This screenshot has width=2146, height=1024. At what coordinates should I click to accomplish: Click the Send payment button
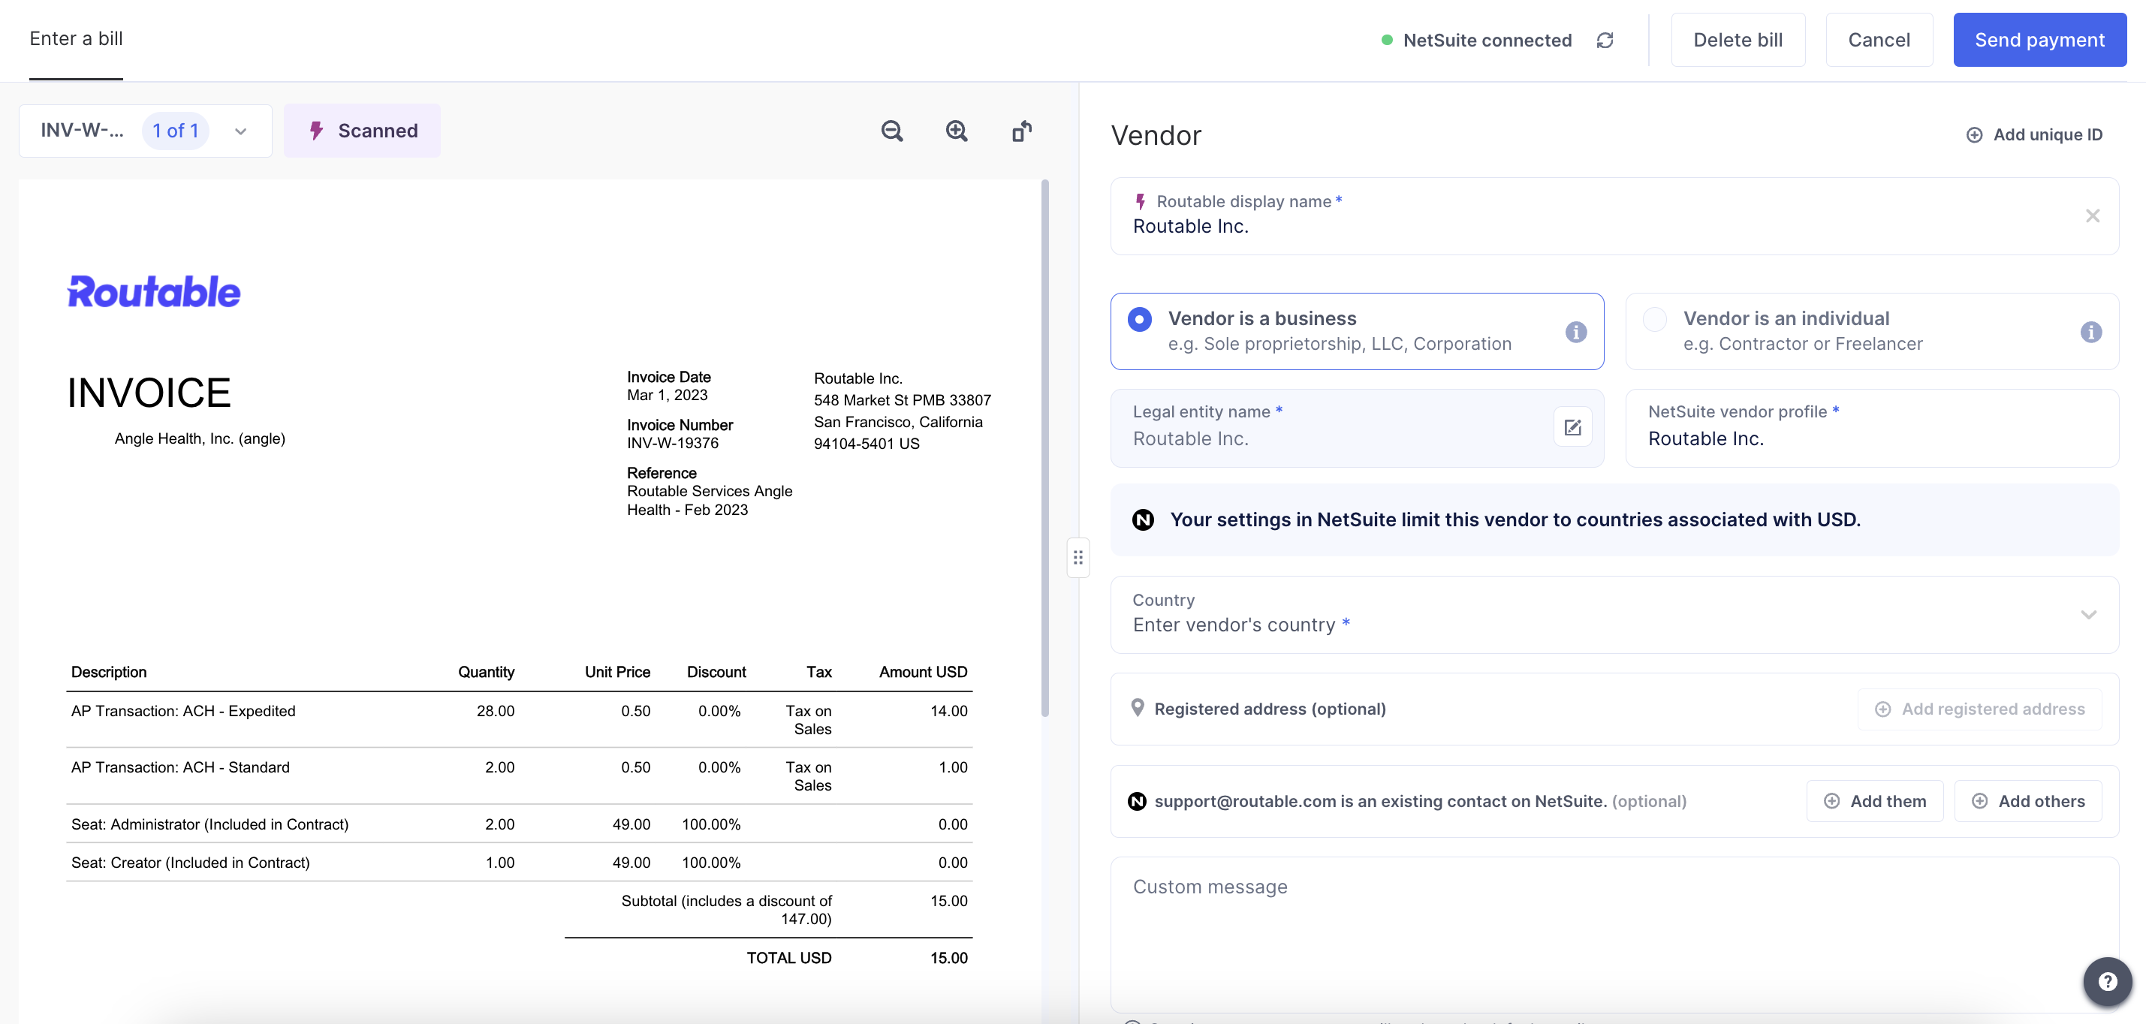point(2039,40)
